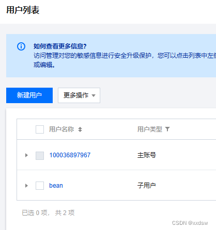Click the disabled checkbox for 100036897967

coord(40,156)
